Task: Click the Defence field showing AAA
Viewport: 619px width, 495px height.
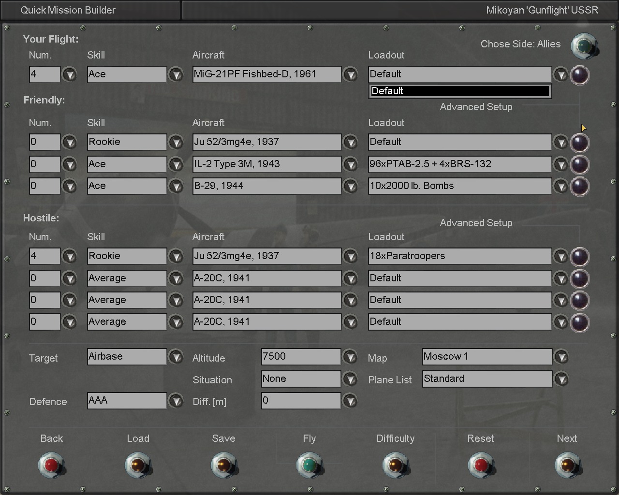Action: (127, 400)
